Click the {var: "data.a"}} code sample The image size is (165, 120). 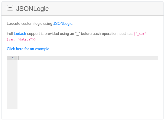tap(21, 40)
